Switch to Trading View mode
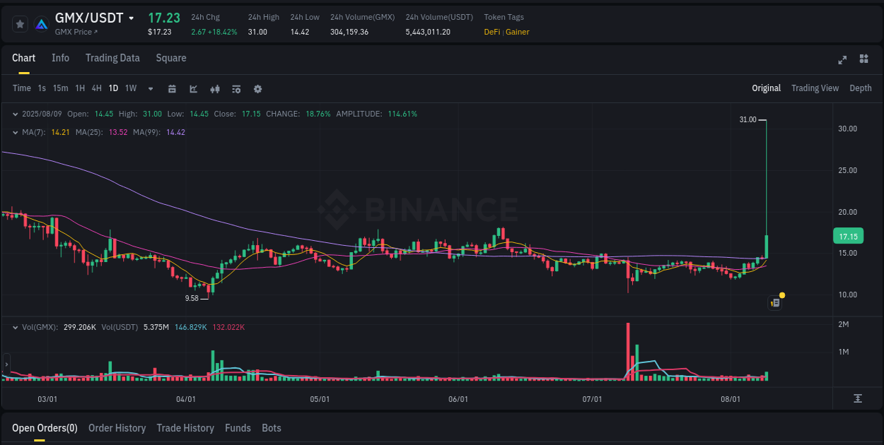Image resolution: width=884 pixels, height=445 pixels. 815,88
